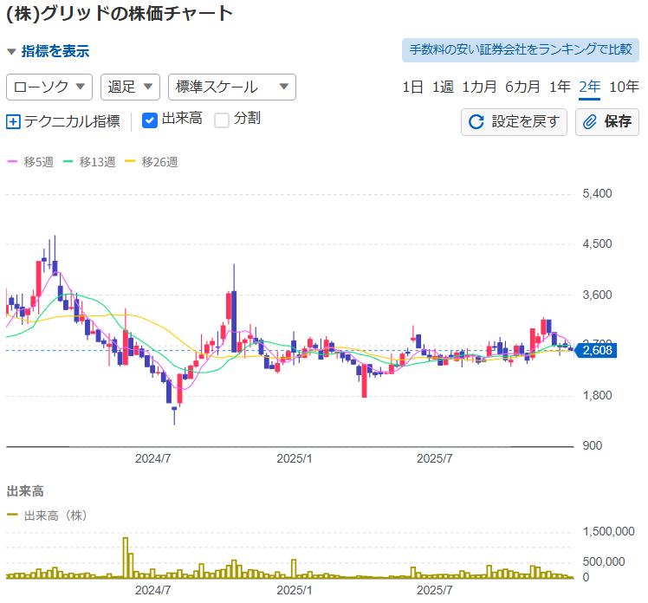
Task: Click the tallest volume bar near 2024/7
Action: [126, 558]
